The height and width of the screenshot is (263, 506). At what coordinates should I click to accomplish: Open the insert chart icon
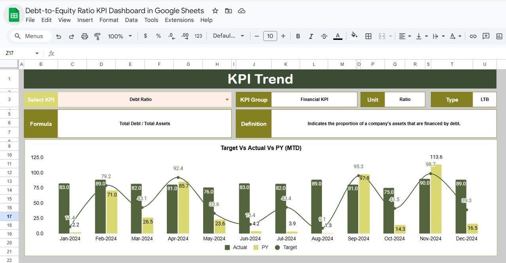pos(499,36)
